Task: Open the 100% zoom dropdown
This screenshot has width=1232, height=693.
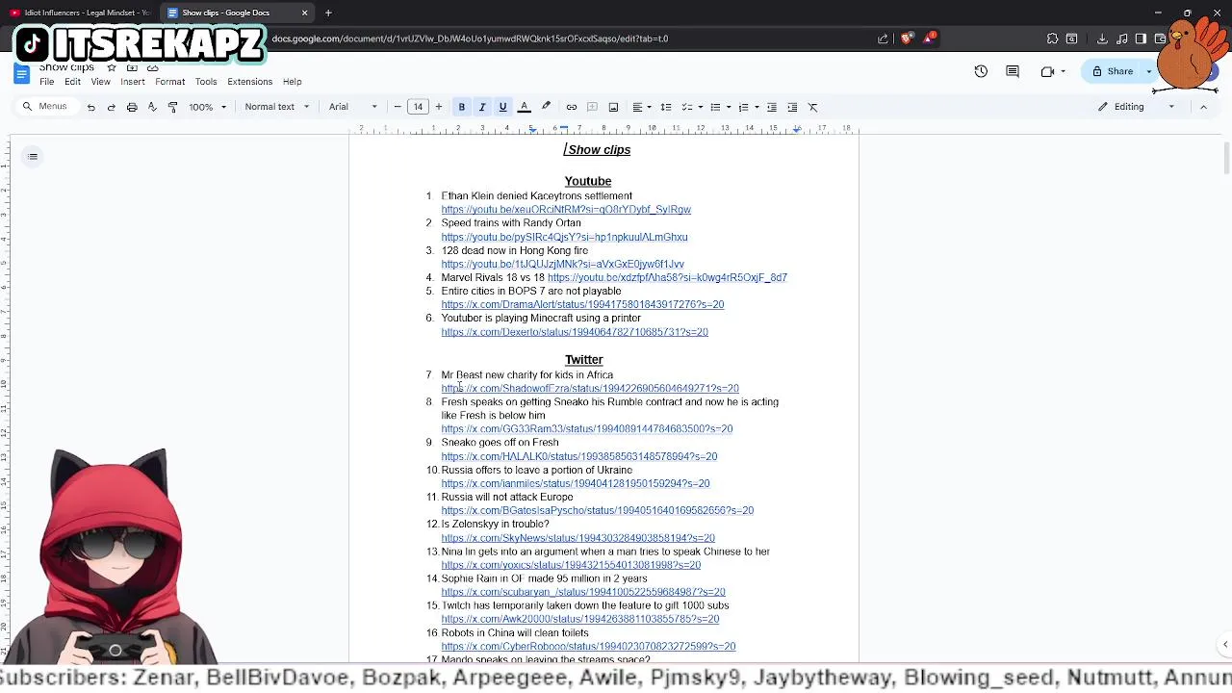Action: 208,107
